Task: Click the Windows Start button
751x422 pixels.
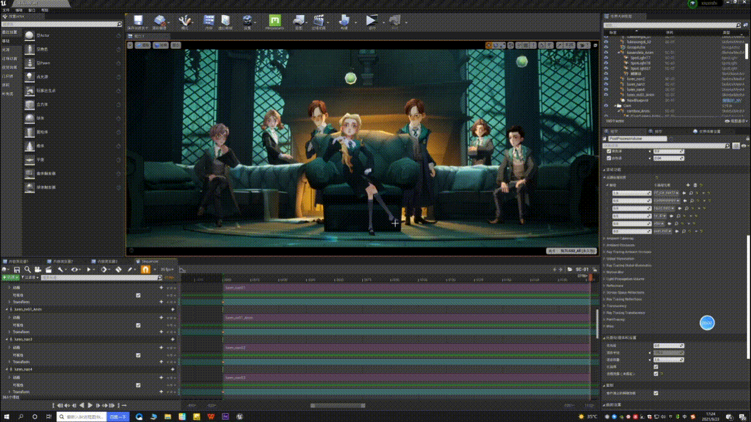Action: [x=7, y=416]
